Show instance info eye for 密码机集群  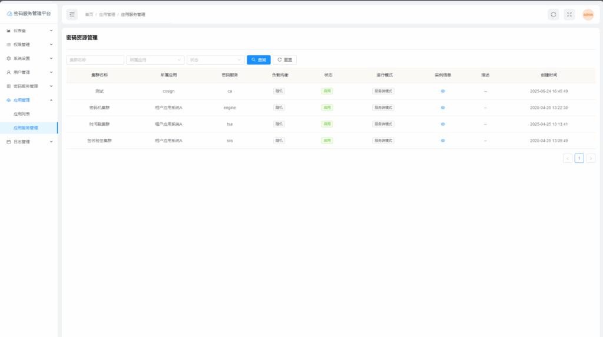point(443,108)
